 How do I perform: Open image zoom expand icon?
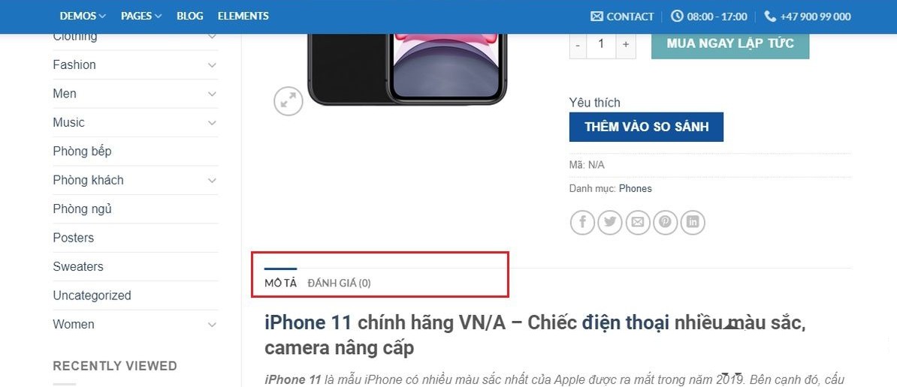pyautogui.click(x=288, y=101)
